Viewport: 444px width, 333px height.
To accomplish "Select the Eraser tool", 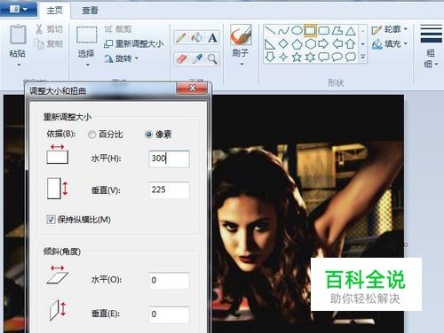I will pyautogui.click(x=181, y=58).
